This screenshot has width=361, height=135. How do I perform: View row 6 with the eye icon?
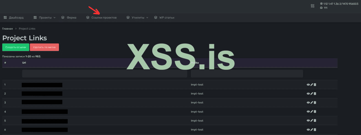click(x=308, y=130)
